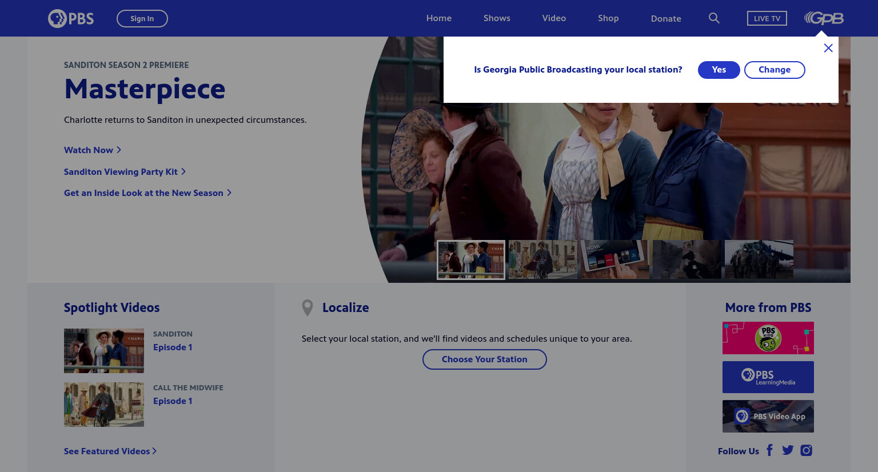Open the Sanditon Viewing Party Kit link
The width and height of the screenshot is (878, 472).
(x=125, y=171)
